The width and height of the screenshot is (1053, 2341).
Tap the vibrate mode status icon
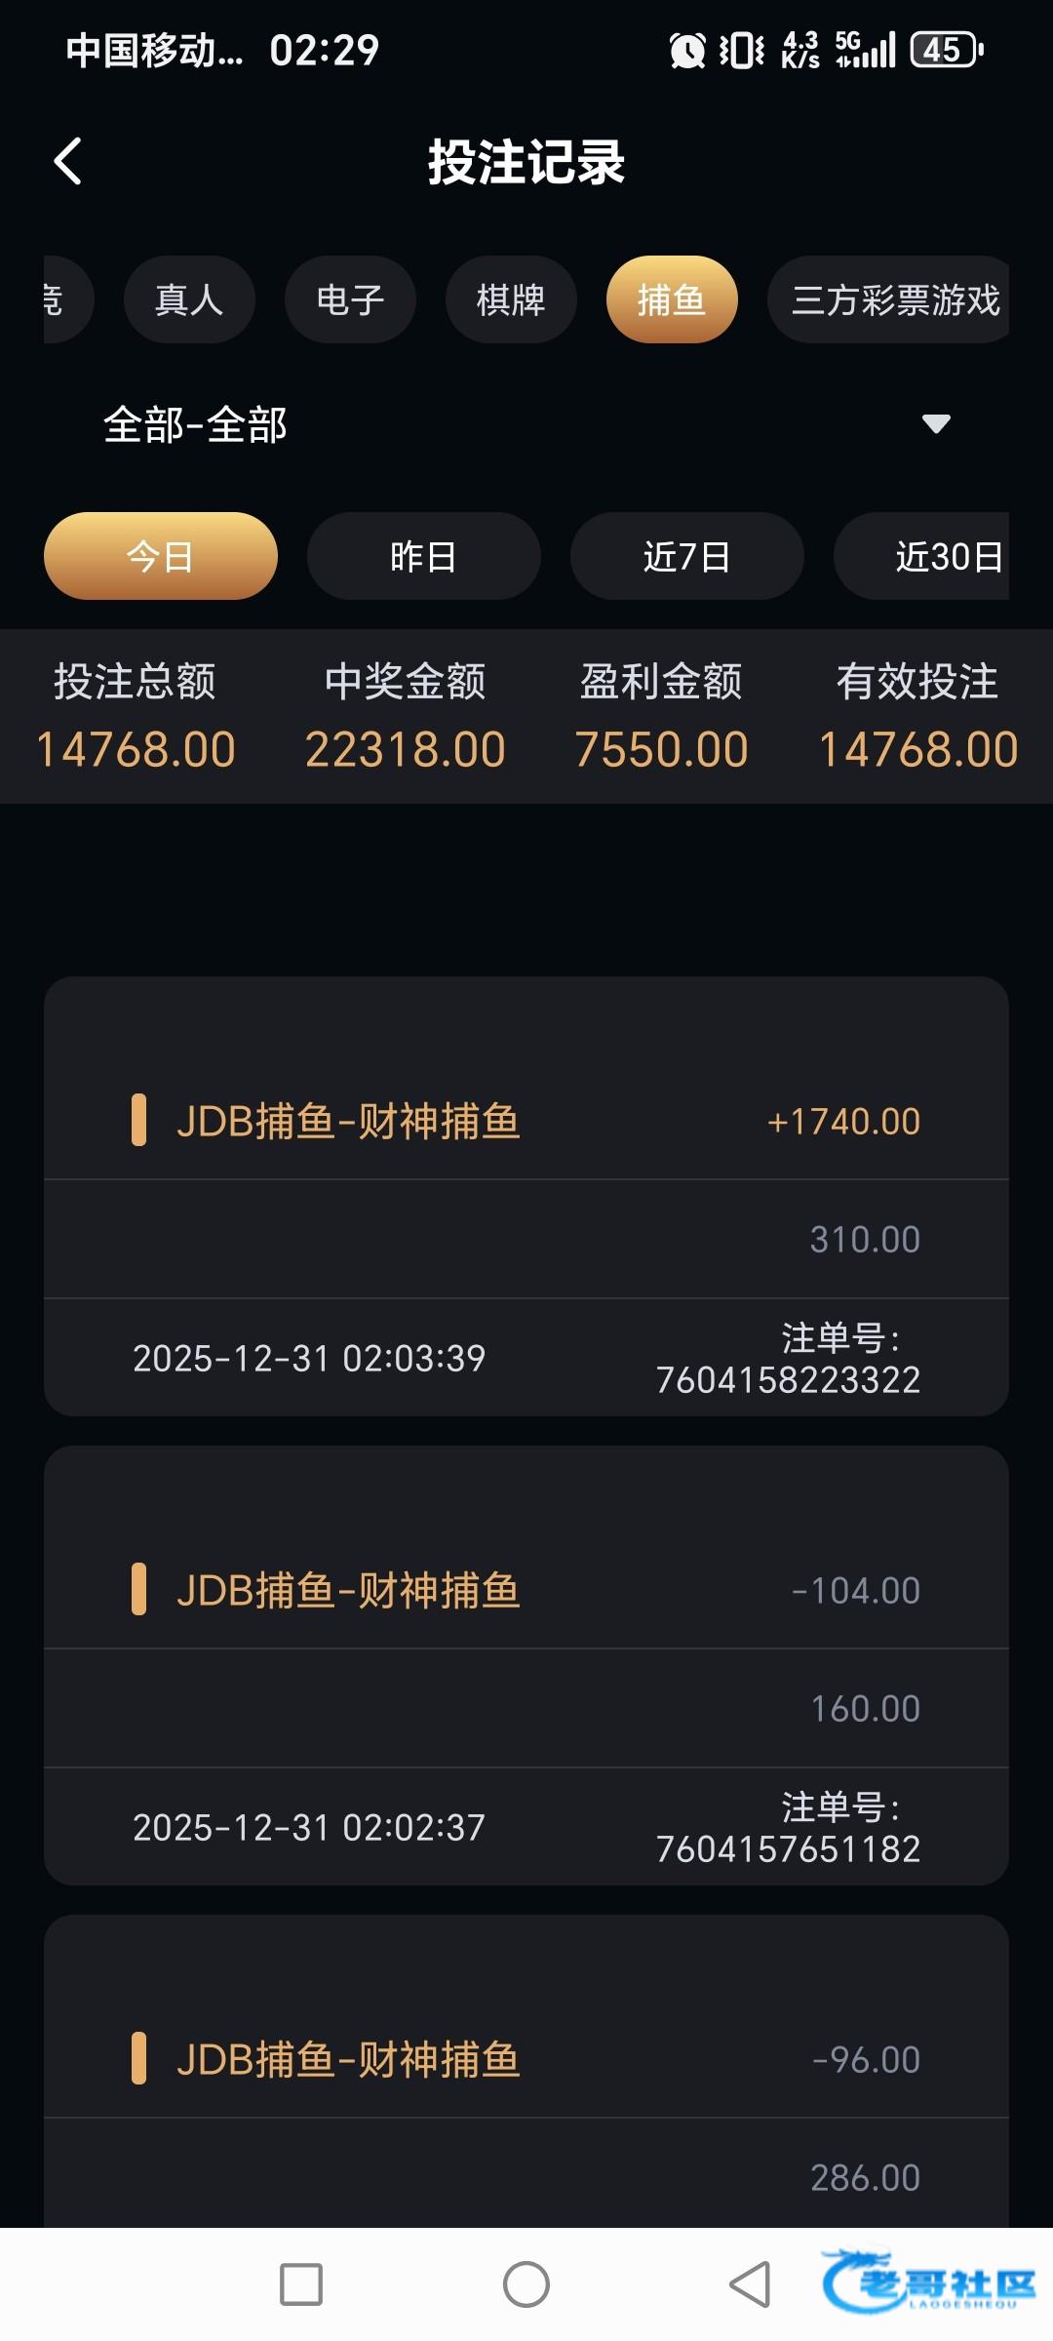(x=741, y=51)
